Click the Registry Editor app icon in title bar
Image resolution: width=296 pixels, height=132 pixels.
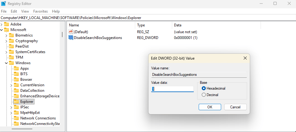pyautogui.click(x=4, y=4)
